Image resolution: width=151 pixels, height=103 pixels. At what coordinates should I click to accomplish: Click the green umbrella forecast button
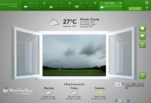[142, 36]
